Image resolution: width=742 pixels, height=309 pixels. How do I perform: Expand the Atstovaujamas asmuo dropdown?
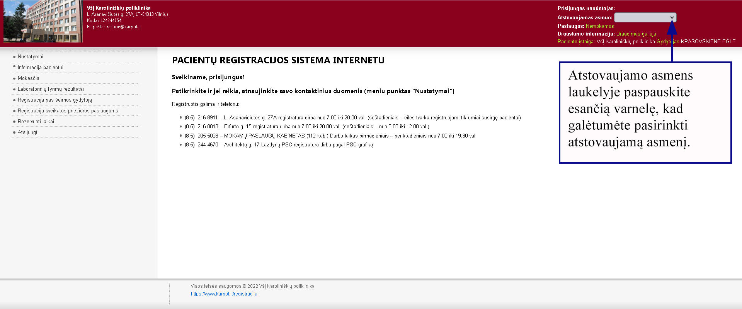pyautogui.click(x=645, y=17)
